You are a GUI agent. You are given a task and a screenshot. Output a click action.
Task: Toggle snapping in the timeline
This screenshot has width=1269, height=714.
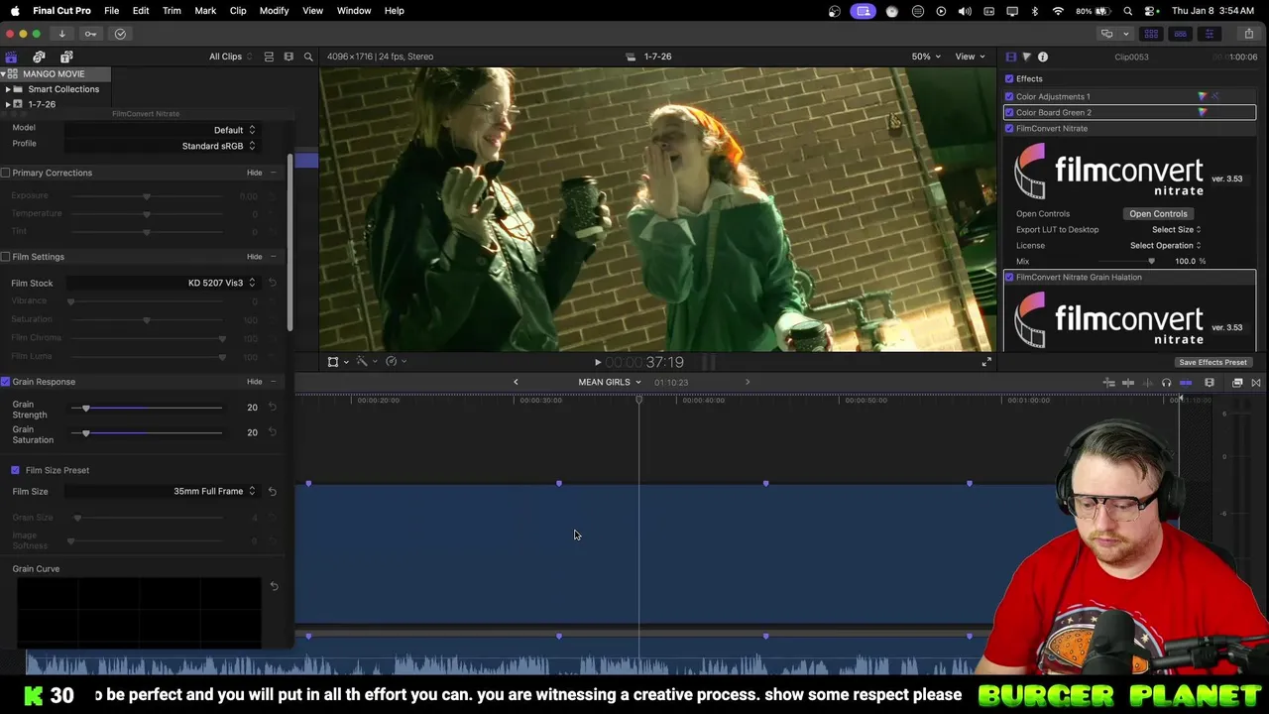click(1186, 383)
